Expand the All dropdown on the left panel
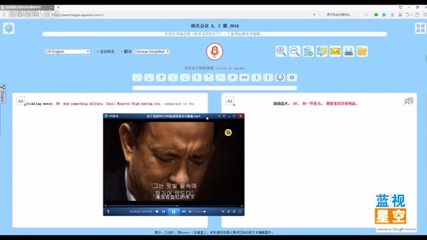The image size is (427, 240). (21, 101)
